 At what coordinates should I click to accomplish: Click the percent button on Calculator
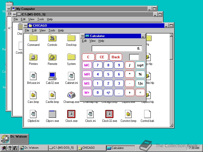click(140, 74)
